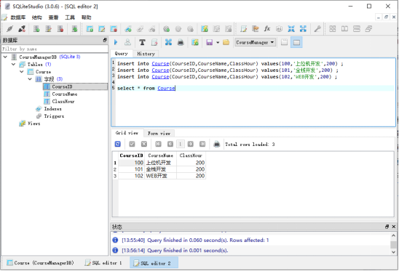
Task: Click the refresh database schema icon
Action: [x=74, y=29]
